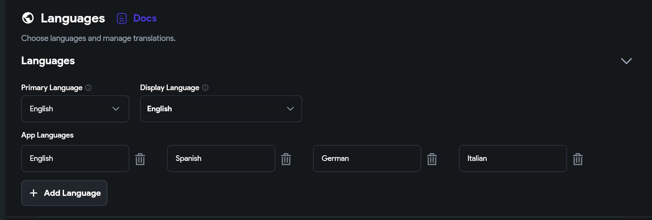Click the plus icon in Add Language
Image resolution: width=652 pixels, height=220 pixels.
[x=34, y=193]
